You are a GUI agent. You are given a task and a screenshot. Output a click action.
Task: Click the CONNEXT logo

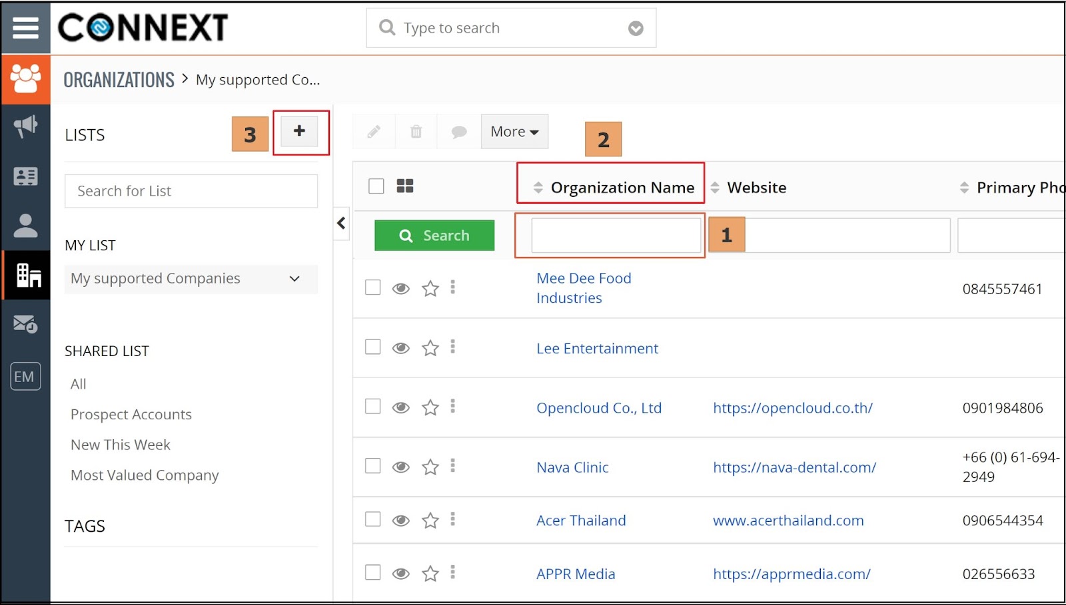[143, 28]
